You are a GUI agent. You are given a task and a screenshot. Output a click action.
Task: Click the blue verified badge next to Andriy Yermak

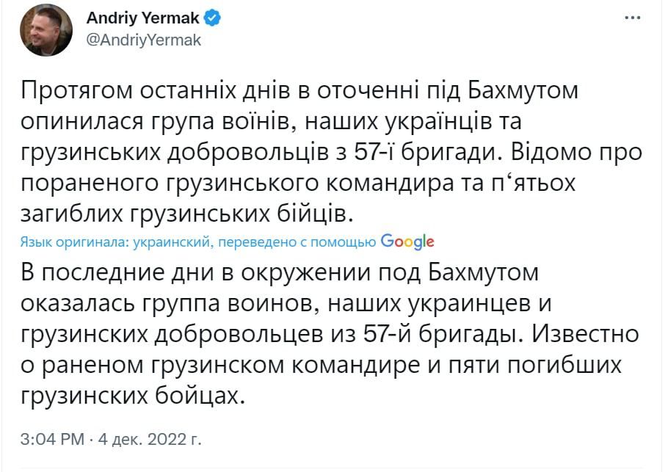[x=212, y=18]
